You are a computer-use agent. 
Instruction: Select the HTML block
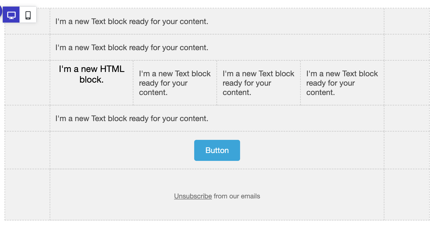click(92, 83)
